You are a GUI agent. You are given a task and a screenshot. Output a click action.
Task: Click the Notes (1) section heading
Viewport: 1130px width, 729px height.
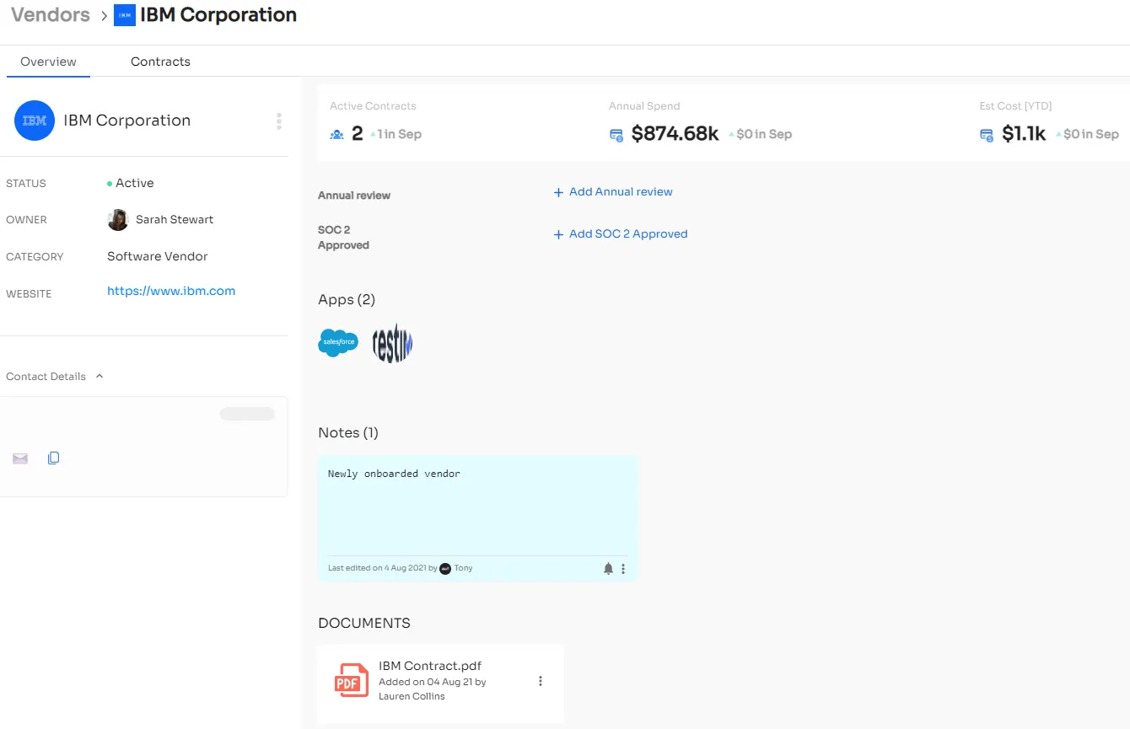[x=348, y=432]
